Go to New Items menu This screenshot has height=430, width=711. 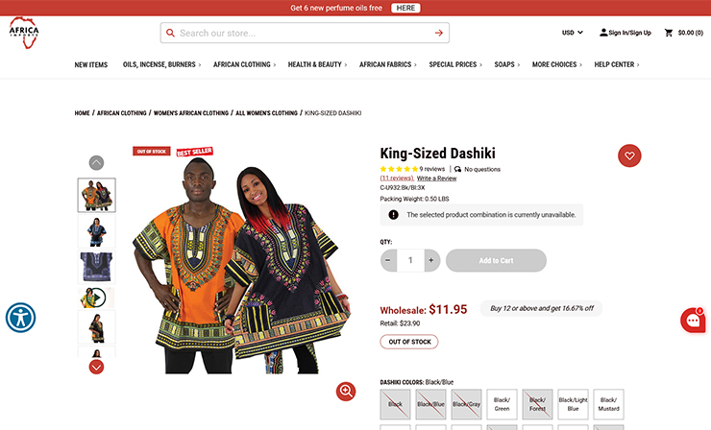pyautogui.click(x=91, y=65)
